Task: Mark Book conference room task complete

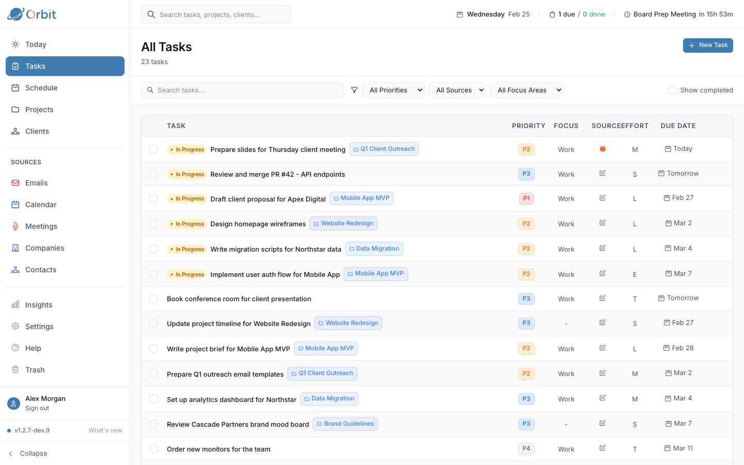Action: (153, 298)
